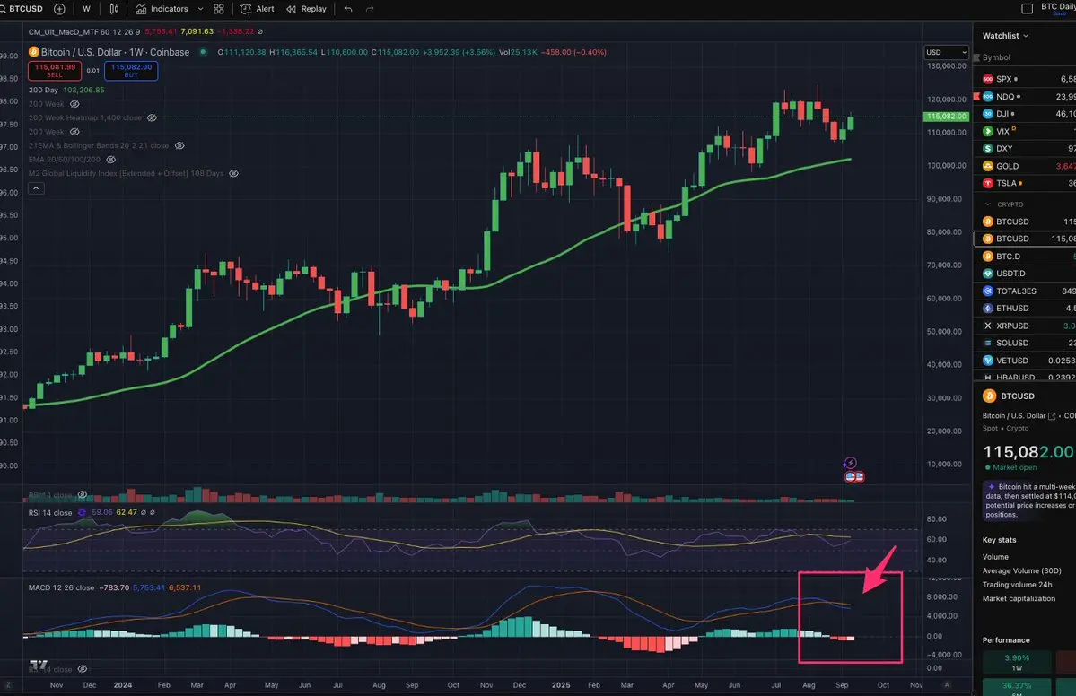The width and height of the screenshot is (1076, 696).
Task: Show the 200 Week Heatmap indicator
Action: pos(153,117)
